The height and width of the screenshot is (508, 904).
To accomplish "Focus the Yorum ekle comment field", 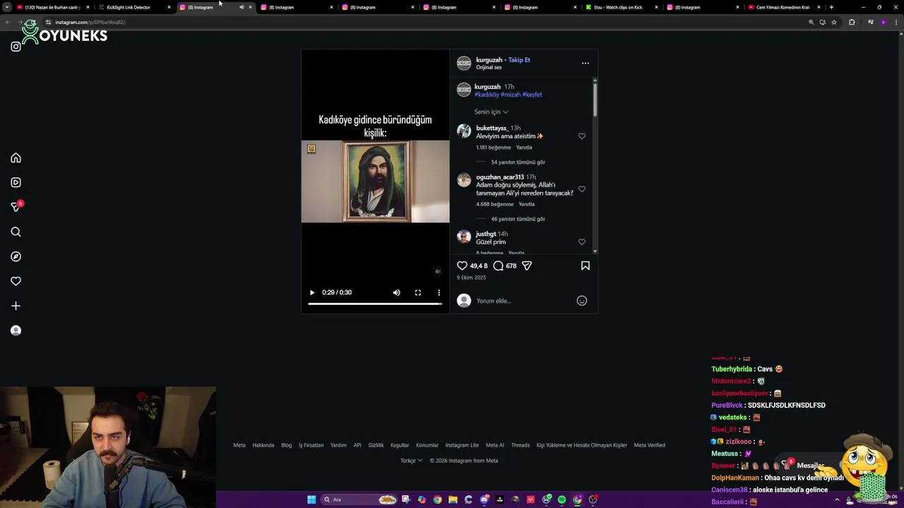I will point(523,301).
